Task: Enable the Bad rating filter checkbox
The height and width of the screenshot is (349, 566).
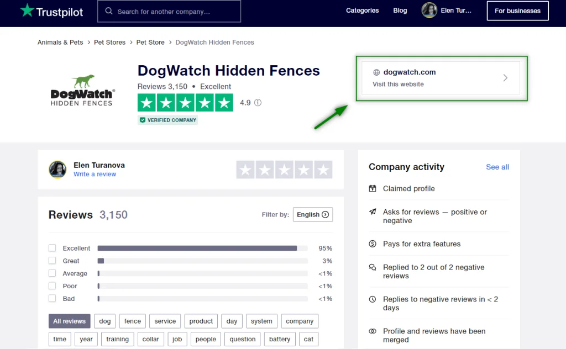Action: tap(53, 298)
